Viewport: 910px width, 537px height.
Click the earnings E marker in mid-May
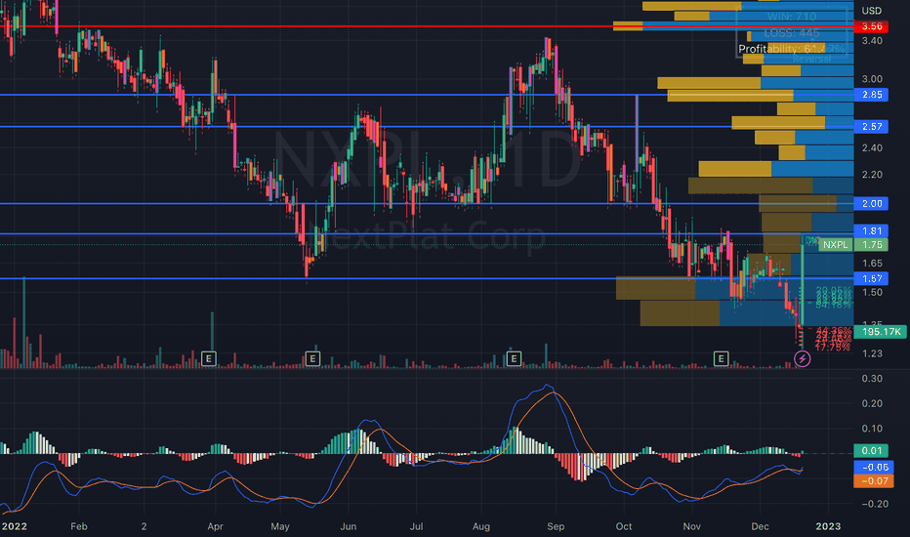tap(312, 358)
